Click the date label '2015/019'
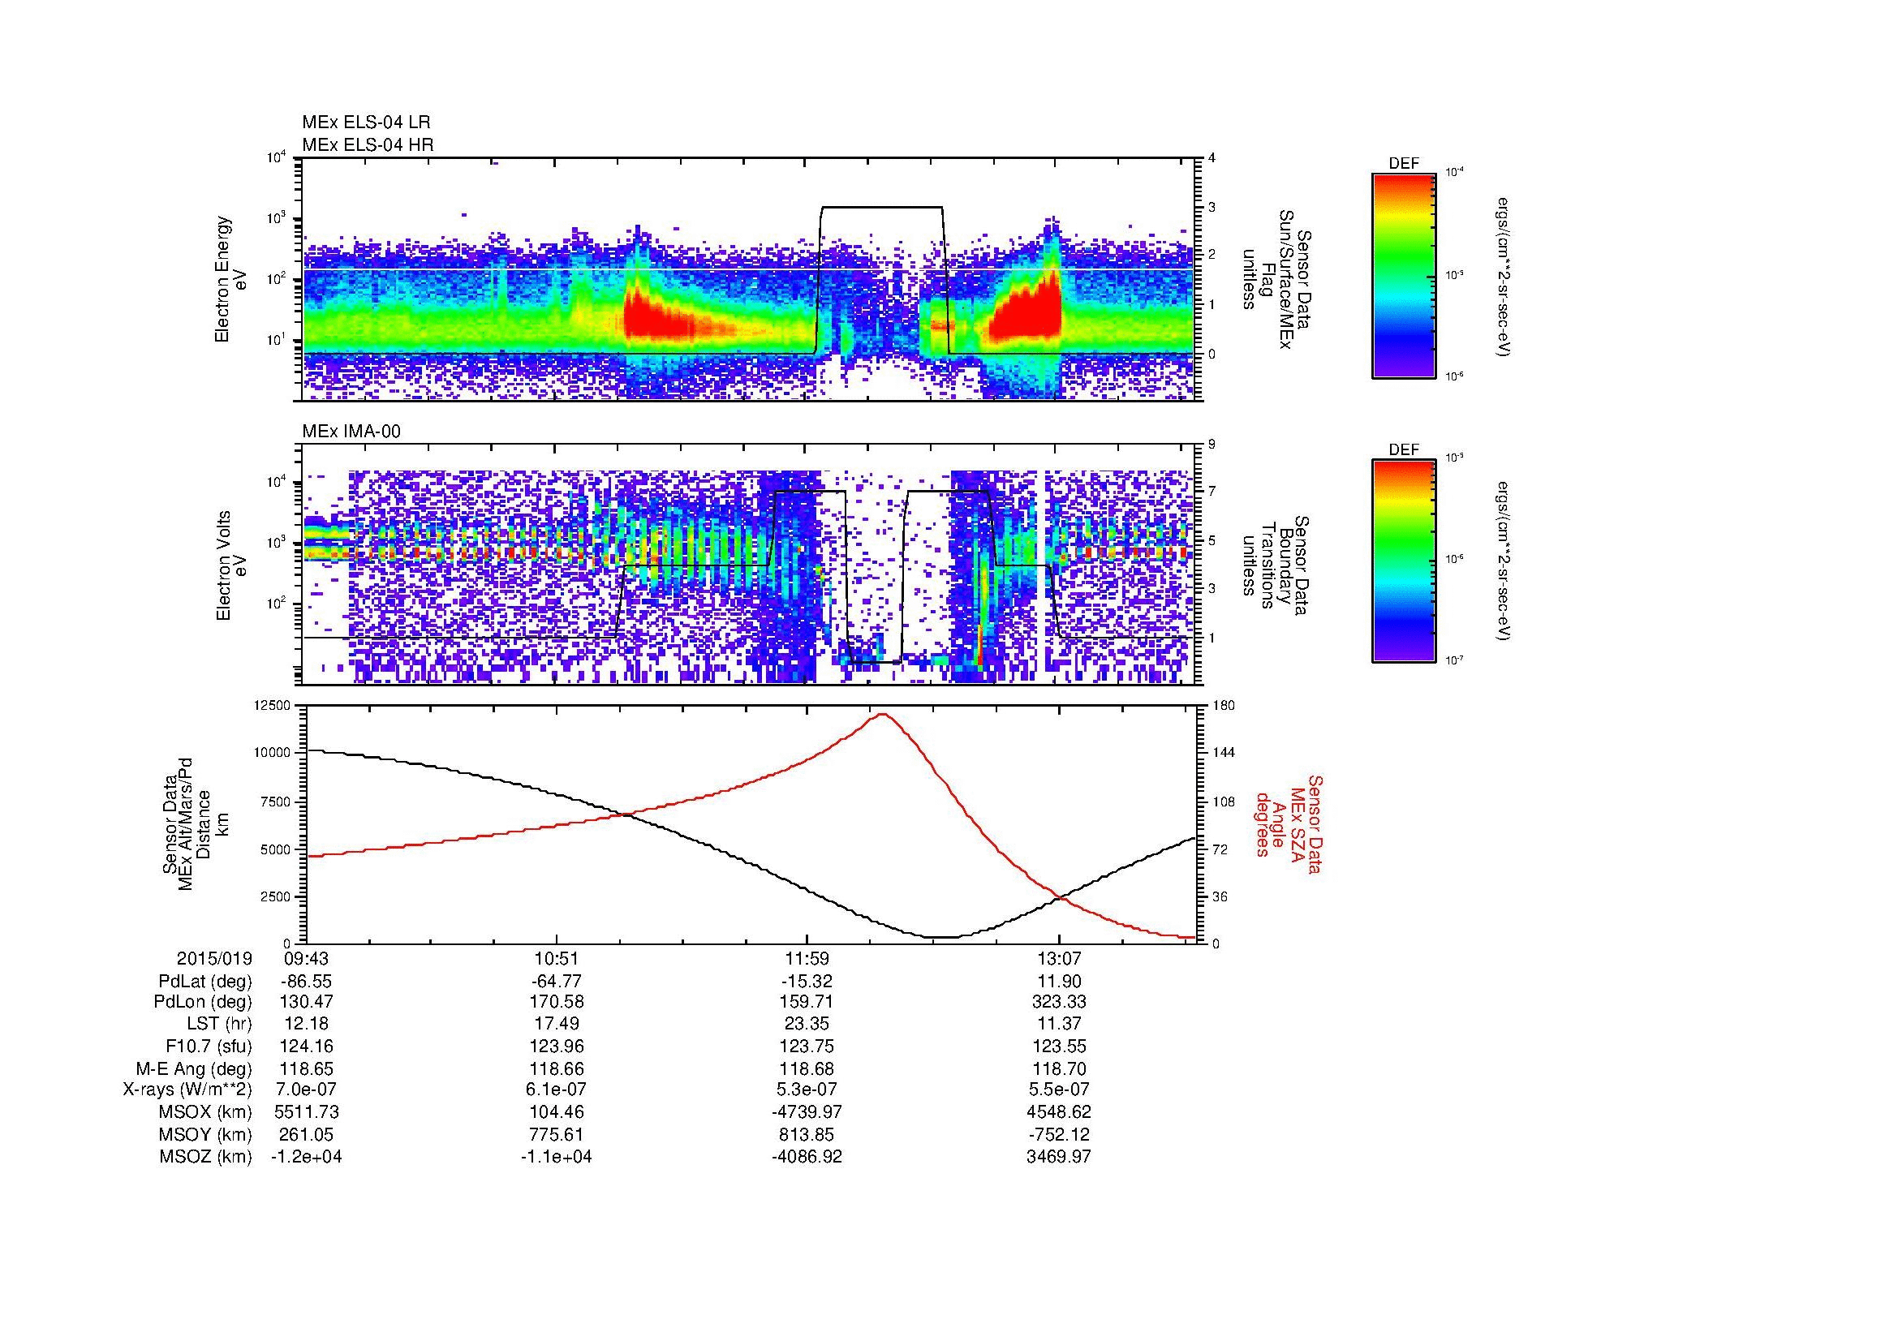This screenshot has height=1341, width=1898. [x=214, y=959]
